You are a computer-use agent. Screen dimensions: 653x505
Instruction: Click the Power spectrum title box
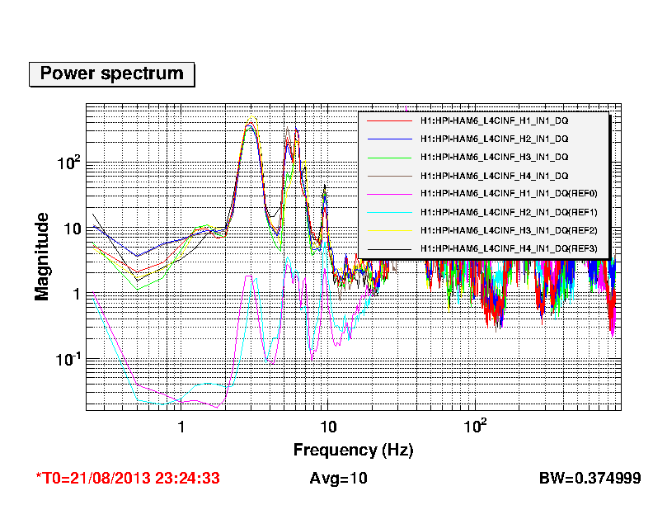[x=111, y=74]
